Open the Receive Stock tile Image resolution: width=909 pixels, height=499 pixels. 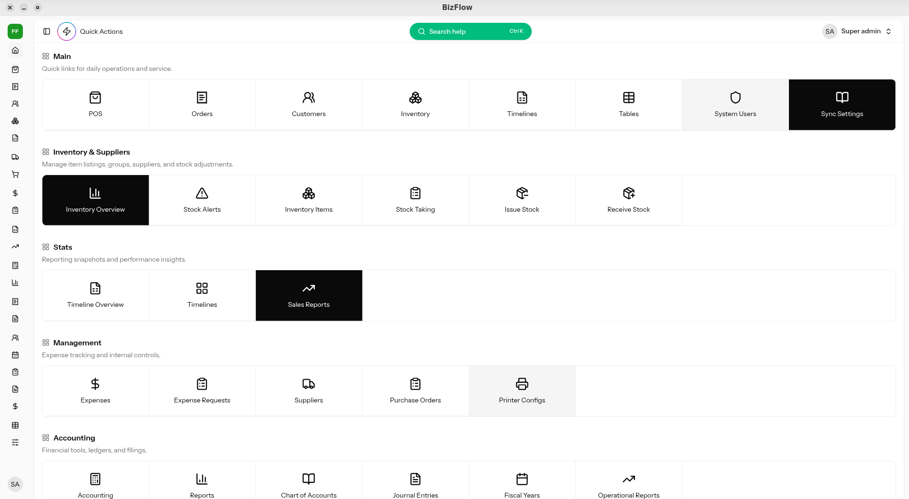(x=628, y=200)
